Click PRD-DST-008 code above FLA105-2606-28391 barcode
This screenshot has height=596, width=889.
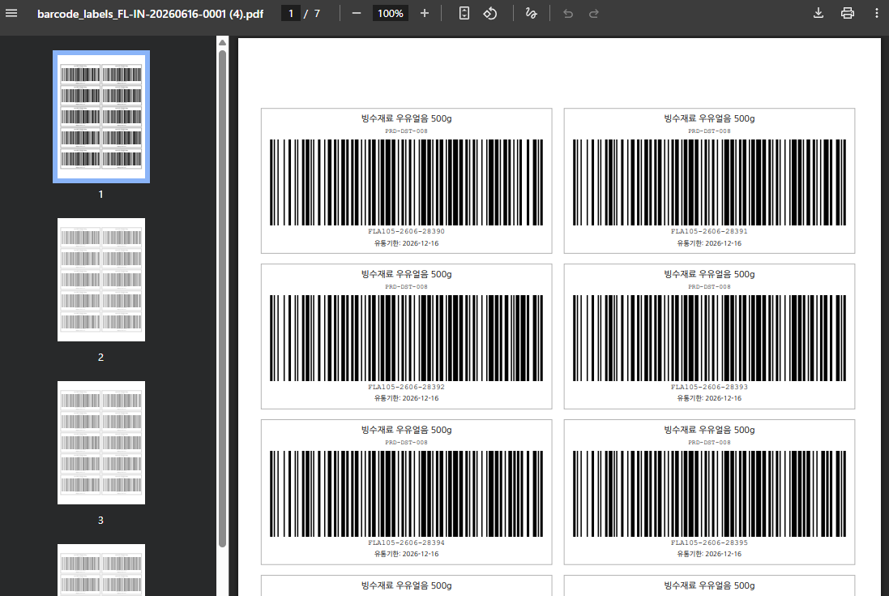click(x=709, y=131)
